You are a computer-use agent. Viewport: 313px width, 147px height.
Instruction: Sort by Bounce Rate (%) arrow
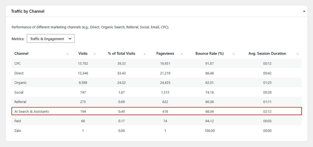pos(233,54)
